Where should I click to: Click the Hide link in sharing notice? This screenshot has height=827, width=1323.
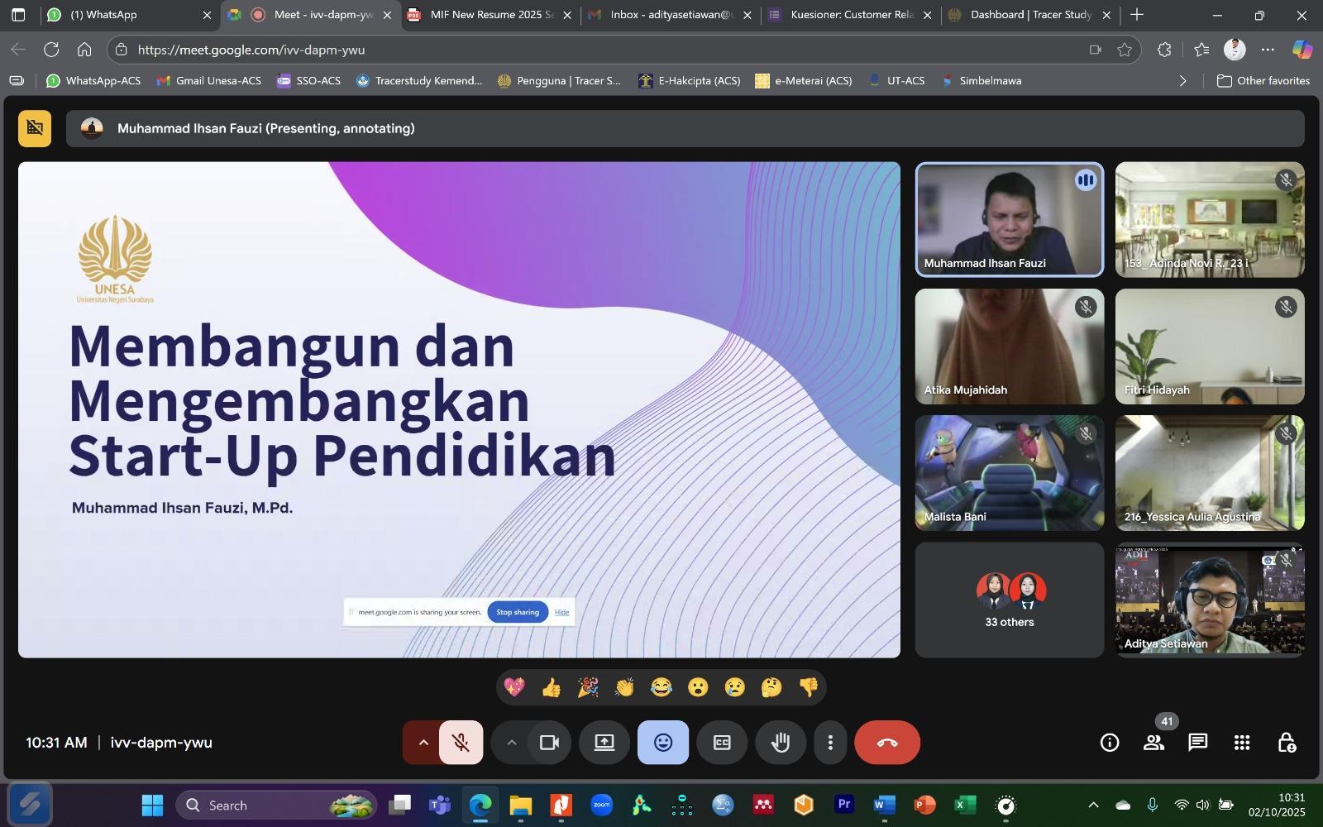tap(561, 612)
